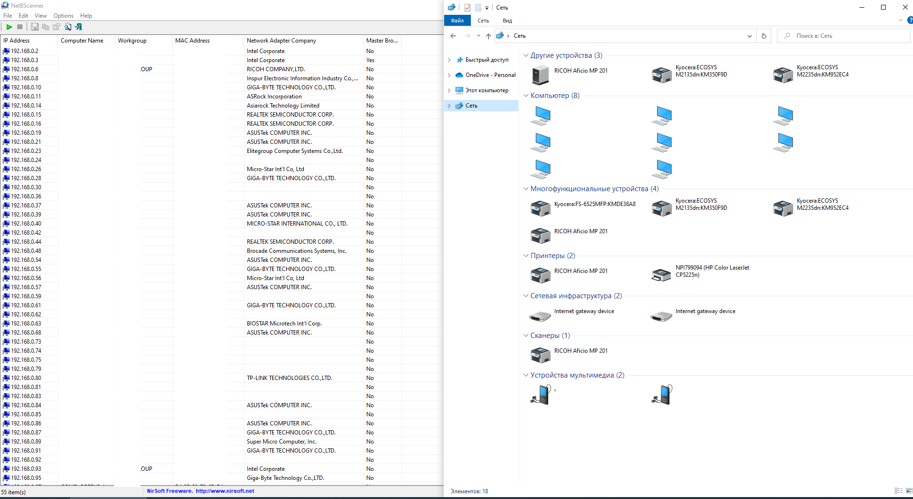
Task: Open NetBScanner File menu
Action: coord(8,16)
